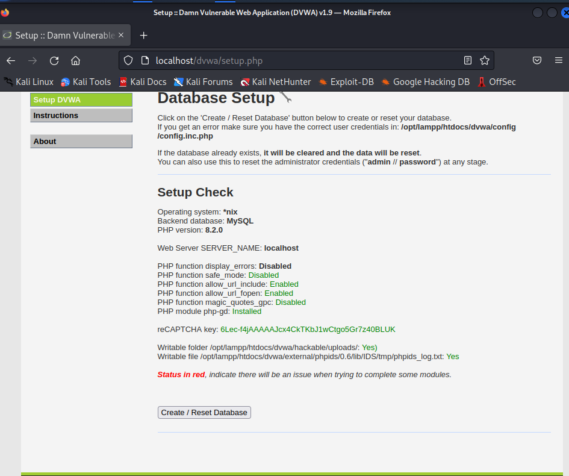Image resolution: width=569 pixels, height=476 pixels.
Task: Open Google Hacking DB bookmark
Action: (x=426, y=82)
